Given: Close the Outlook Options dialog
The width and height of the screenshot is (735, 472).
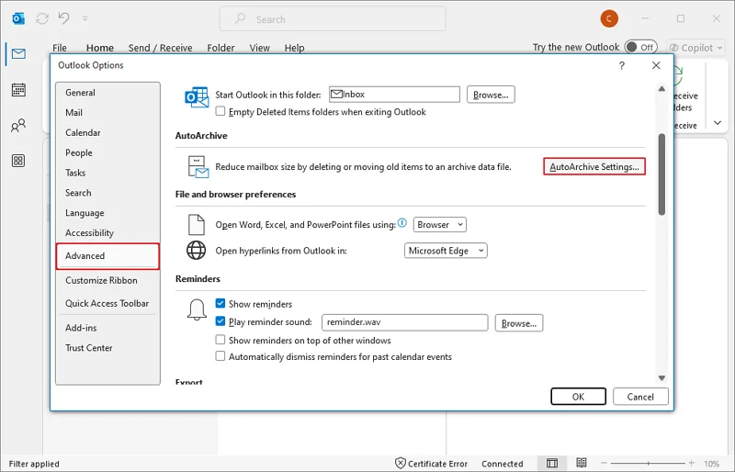Looking at the screenshot, I should click(x=656, y=65).
